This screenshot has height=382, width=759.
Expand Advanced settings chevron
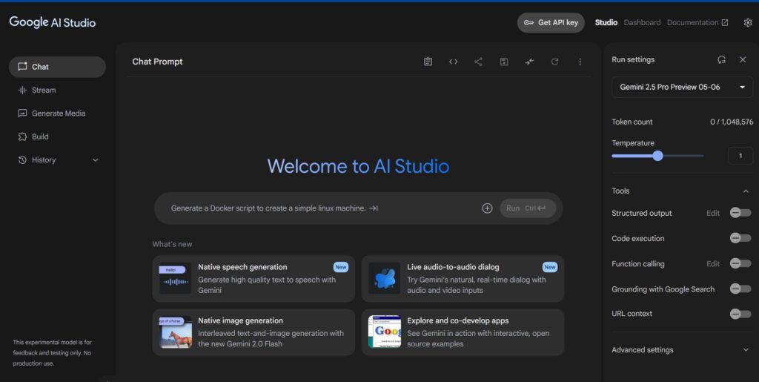[x=746, y=349]
